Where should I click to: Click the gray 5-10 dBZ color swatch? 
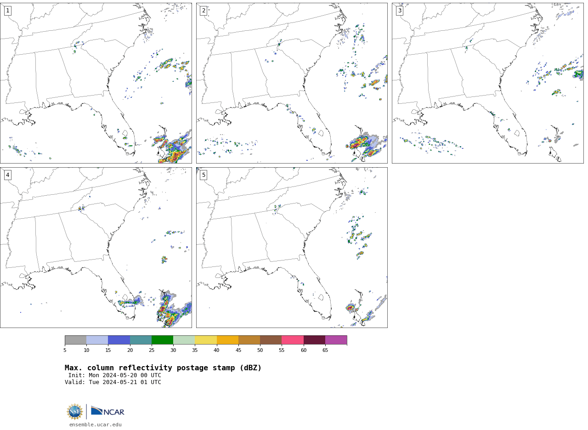click(x=75, y=340)
